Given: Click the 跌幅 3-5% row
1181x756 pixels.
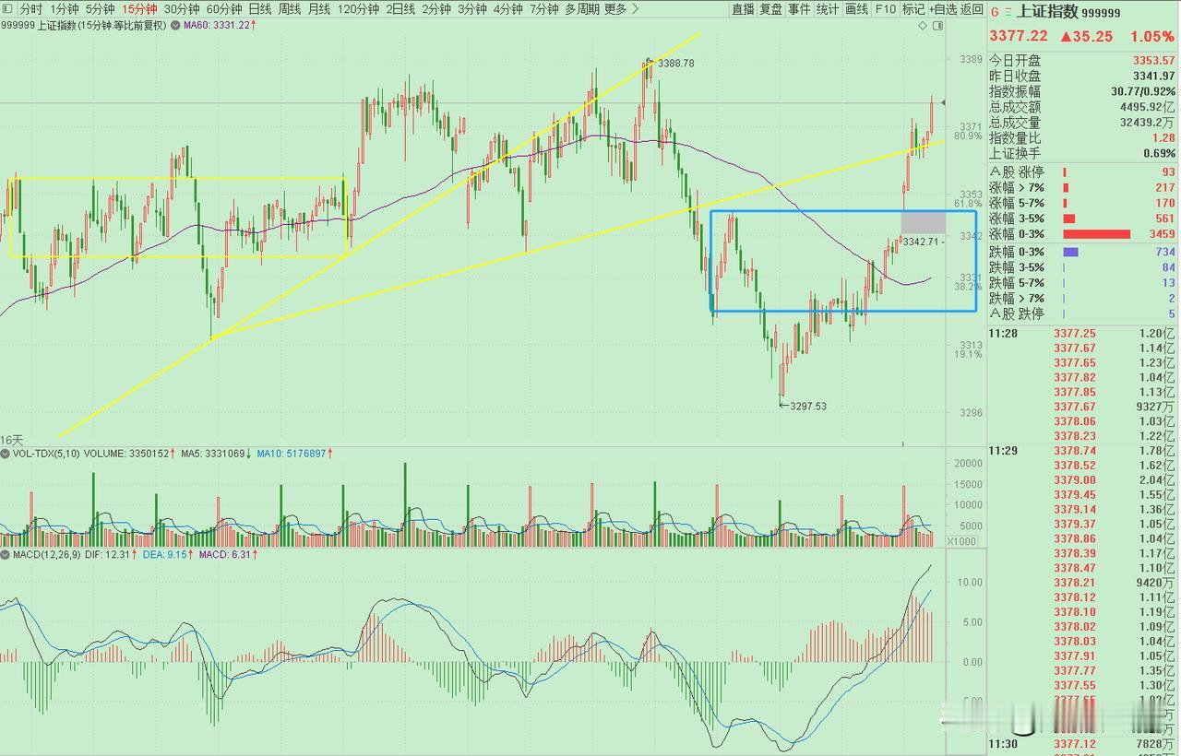Looking at the screenshot, I should coord(1082,267).
